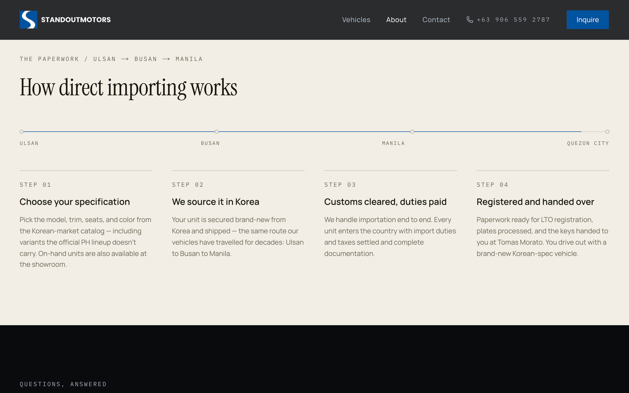Click the 'QUESTIONS, ANSWERED' section label

pyautogui.click(x=63, y=384)
